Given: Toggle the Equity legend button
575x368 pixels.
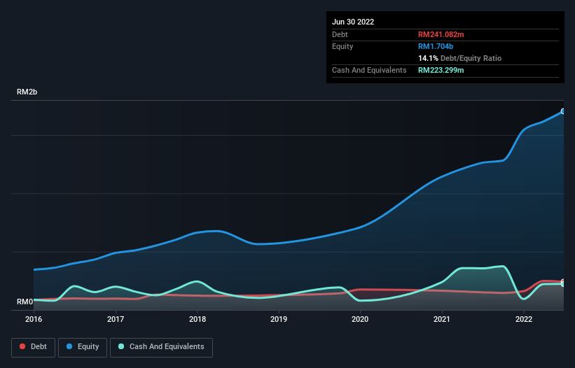Looking at the screenshot, I should click(x=83, y=347).
